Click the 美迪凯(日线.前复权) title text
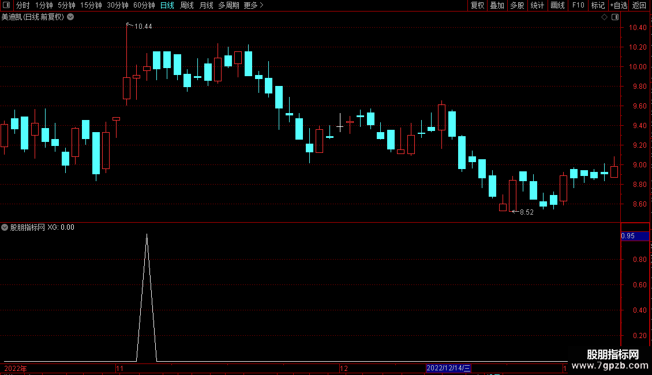The width and height of the screenshot is (652, 375). click(x=33, y=17)
